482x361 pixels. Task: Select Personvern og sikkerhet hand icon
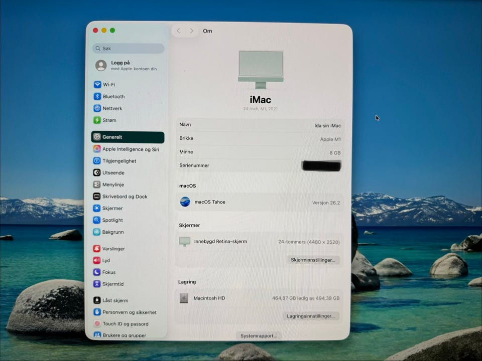pos(97,312)
